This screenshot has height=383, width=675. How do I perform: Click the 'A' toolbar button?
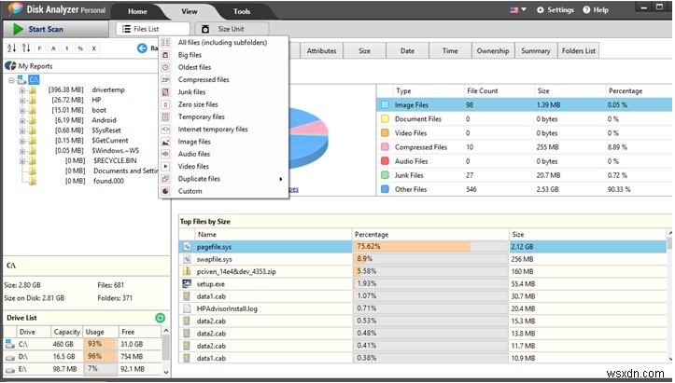pos(53,48)
